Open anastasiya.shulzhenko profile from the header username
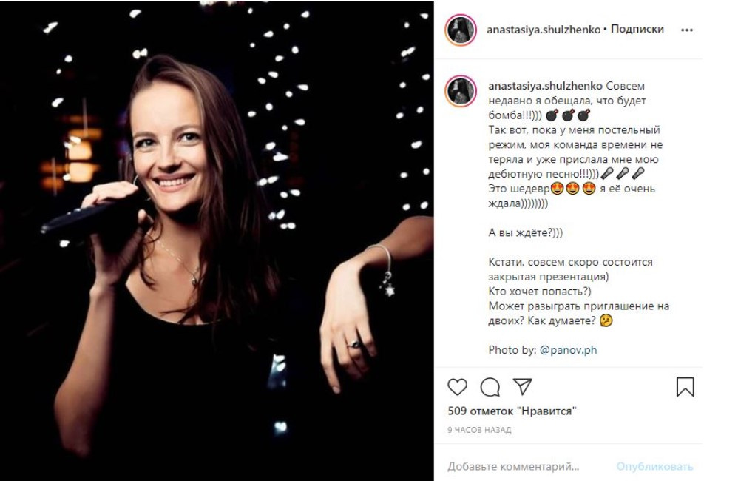Screen dimensions: 738x481 click(x=544, y=30)
